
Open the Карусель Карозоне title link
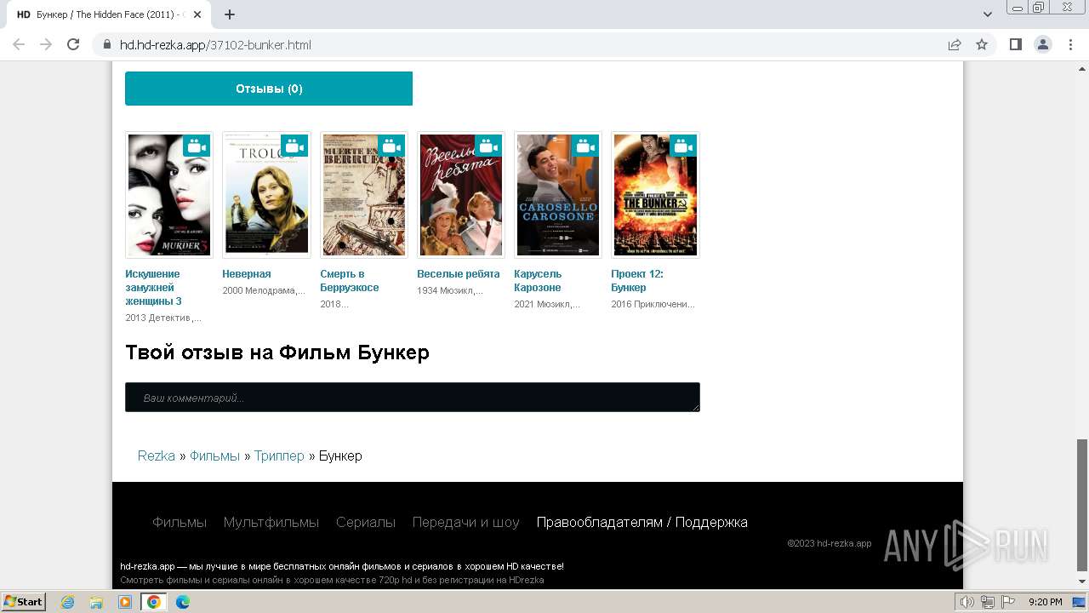[539, 281]
